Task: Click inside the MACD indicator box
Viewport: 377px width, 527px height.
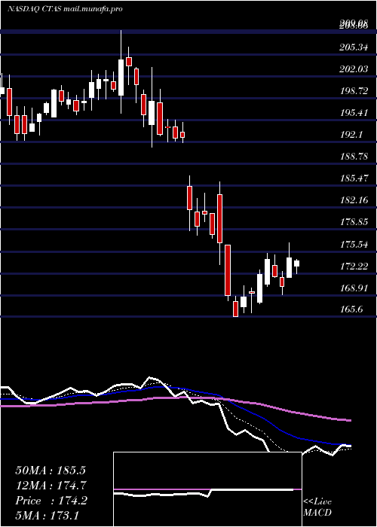Action: [207, 489]
